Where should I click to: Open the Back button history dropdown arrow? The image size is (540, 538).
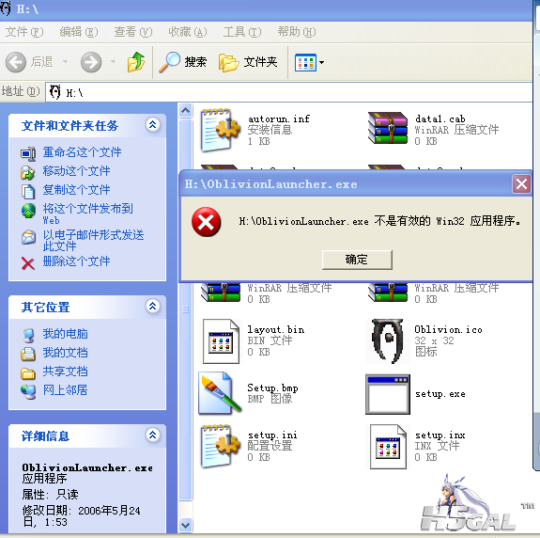tap(65, 62)
